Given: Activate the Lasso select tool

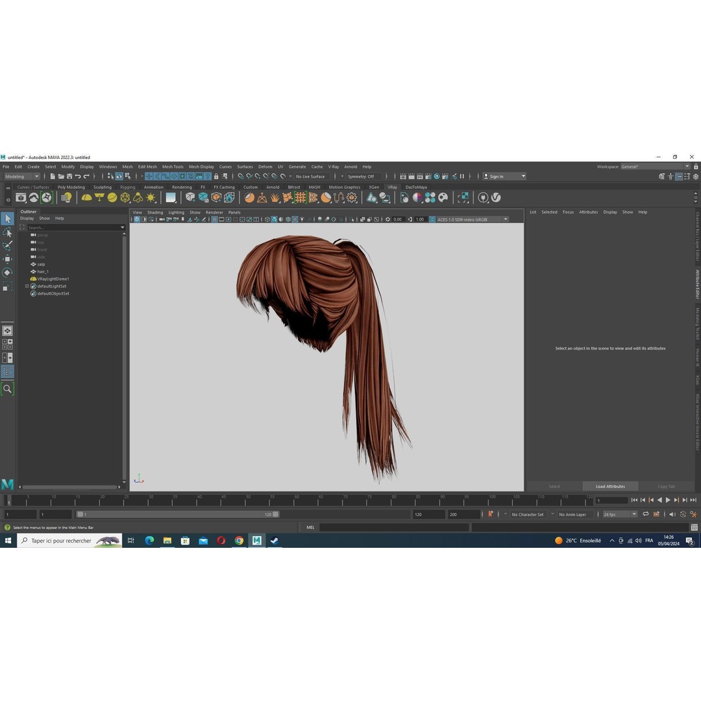Looking at the screenshot, I should (7, 232).
